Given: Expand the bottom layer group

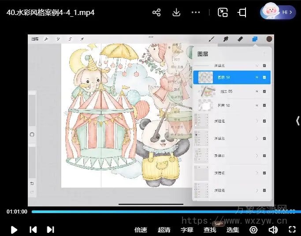Looking at the screenshot, I should click(x=256, y=191).
